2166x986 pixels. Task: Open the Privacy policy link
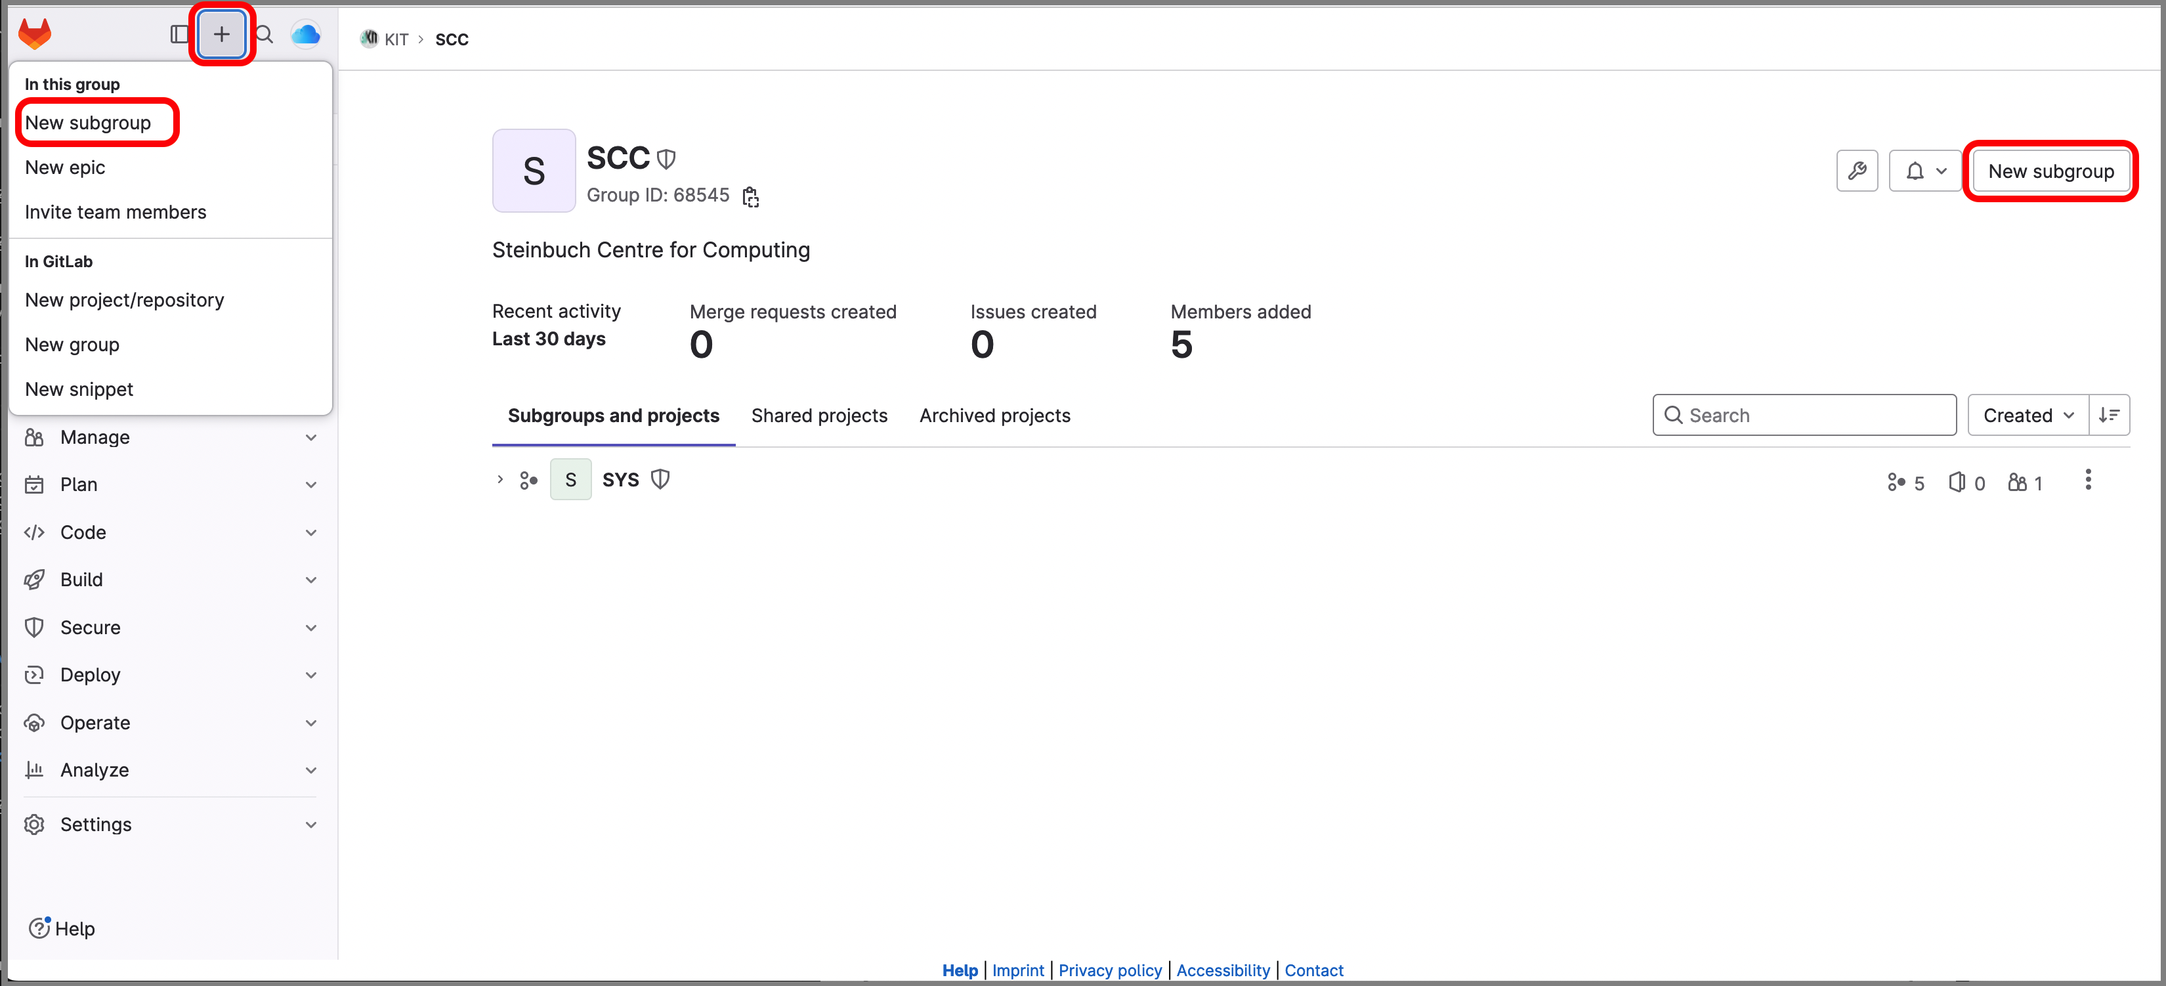point(1110,970)
